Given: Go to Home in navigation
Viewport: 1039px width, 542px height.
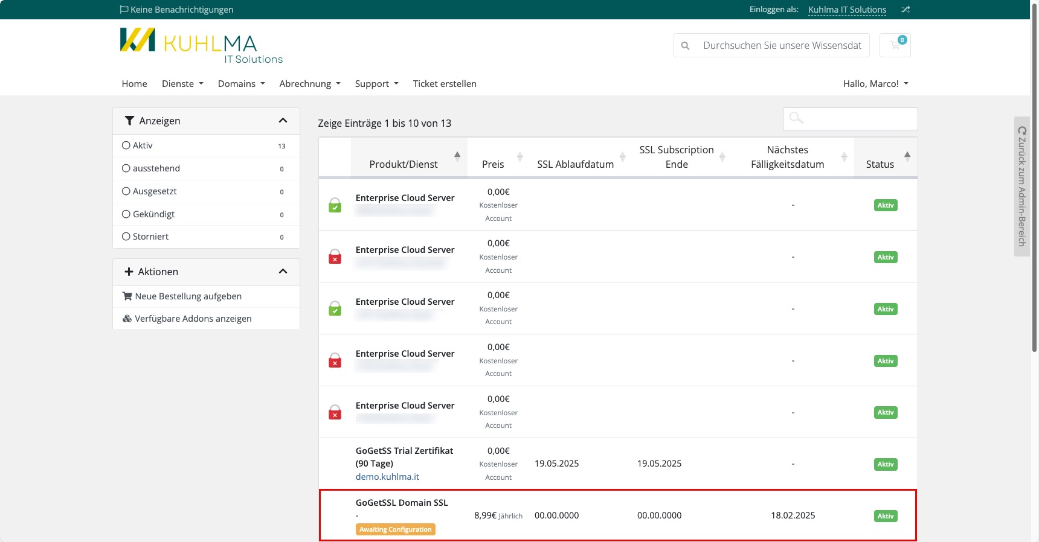Looking at the screenshot, I should [x=134, y=83].
